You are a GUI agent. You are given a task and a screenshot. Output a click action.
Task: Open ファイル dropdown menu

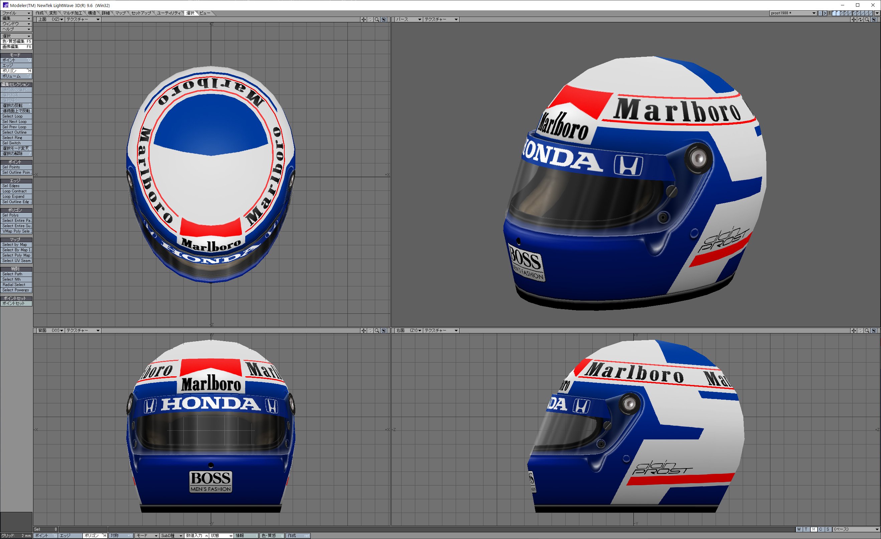pos(16,13)
